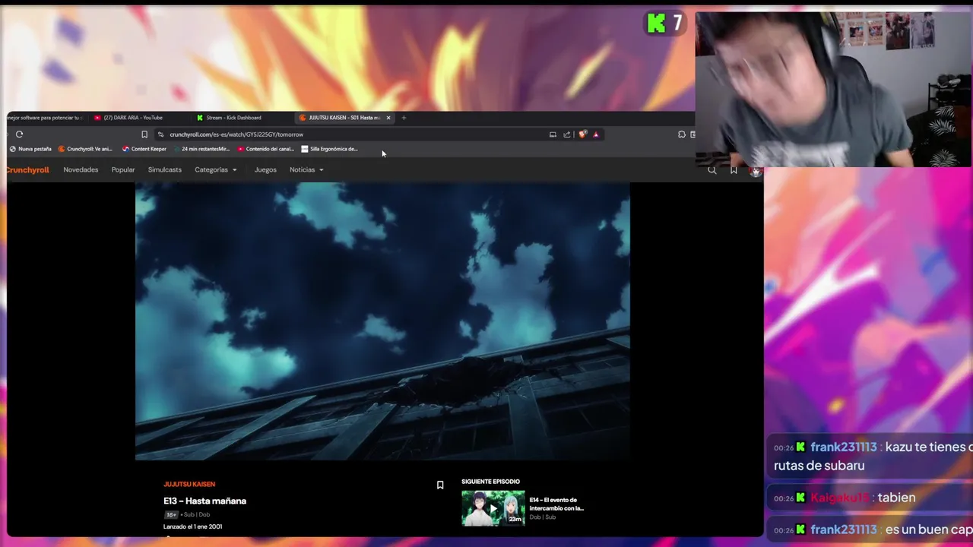Open Nueva pestaña bookmark
Image resolution: width=973 pixels, height=547 pixels.
pos(30,149)
